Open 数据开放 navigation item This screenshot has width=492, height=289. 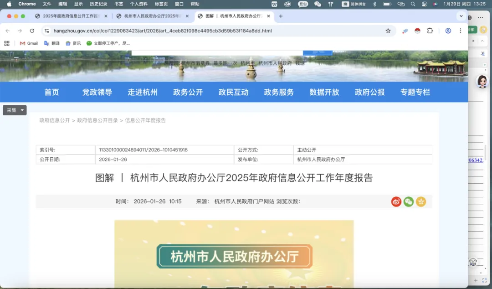click(x=324, y=92)
